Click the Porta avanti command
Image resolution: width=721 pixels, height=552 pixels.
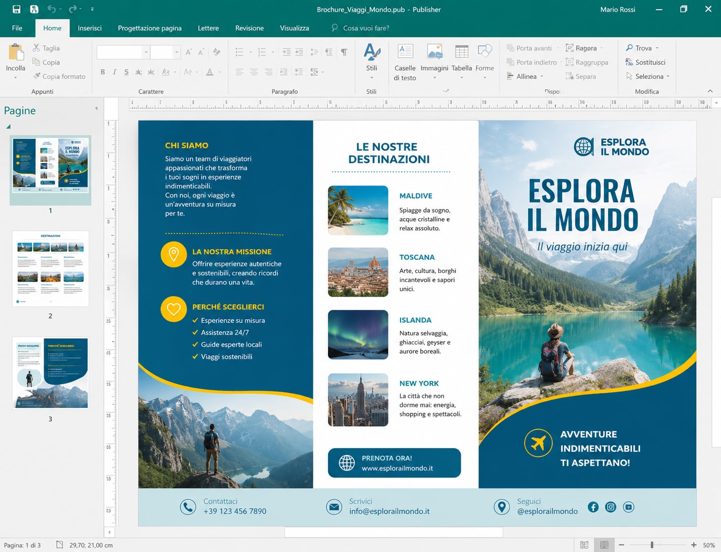pyautogui.click(x=529, y=48)
